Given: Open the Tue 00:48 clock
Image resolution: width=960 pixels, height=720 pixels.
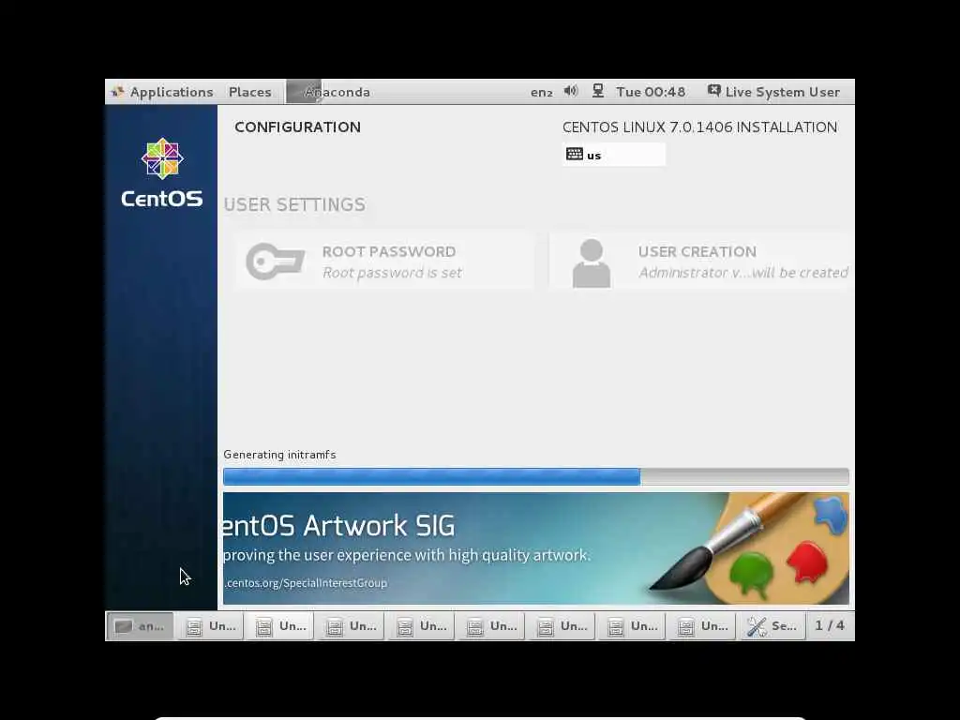Looking at the screenshot, I should click(x=651, y=92).
